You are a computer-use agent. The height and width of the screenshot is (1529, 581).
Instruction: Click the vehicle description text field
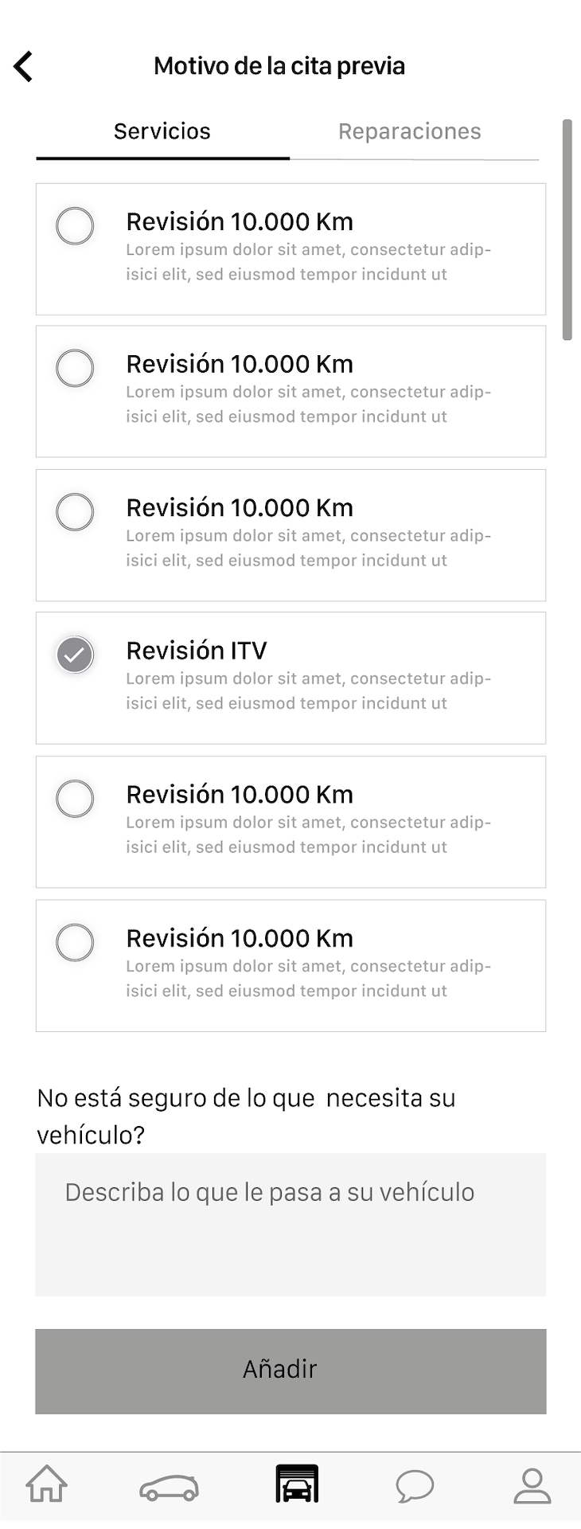(290, 1225)
